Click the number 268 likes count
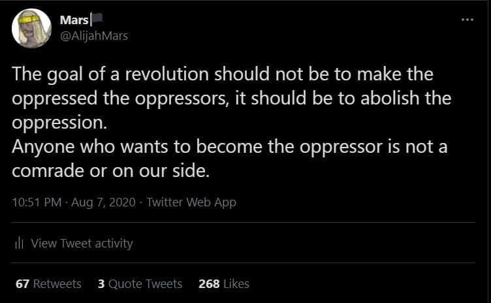Viewport: 491px width, 303px height. 208,283
